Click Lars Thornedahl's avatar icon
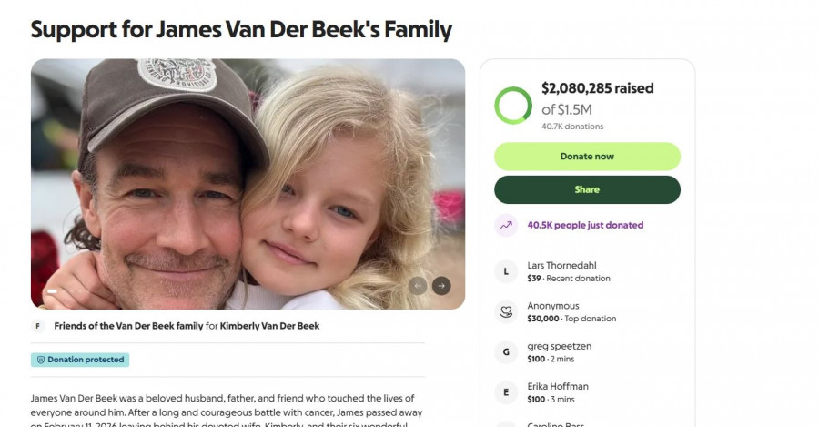Image resolution: width=819 pixels, height=427 pixels. [x=506, y=271]
